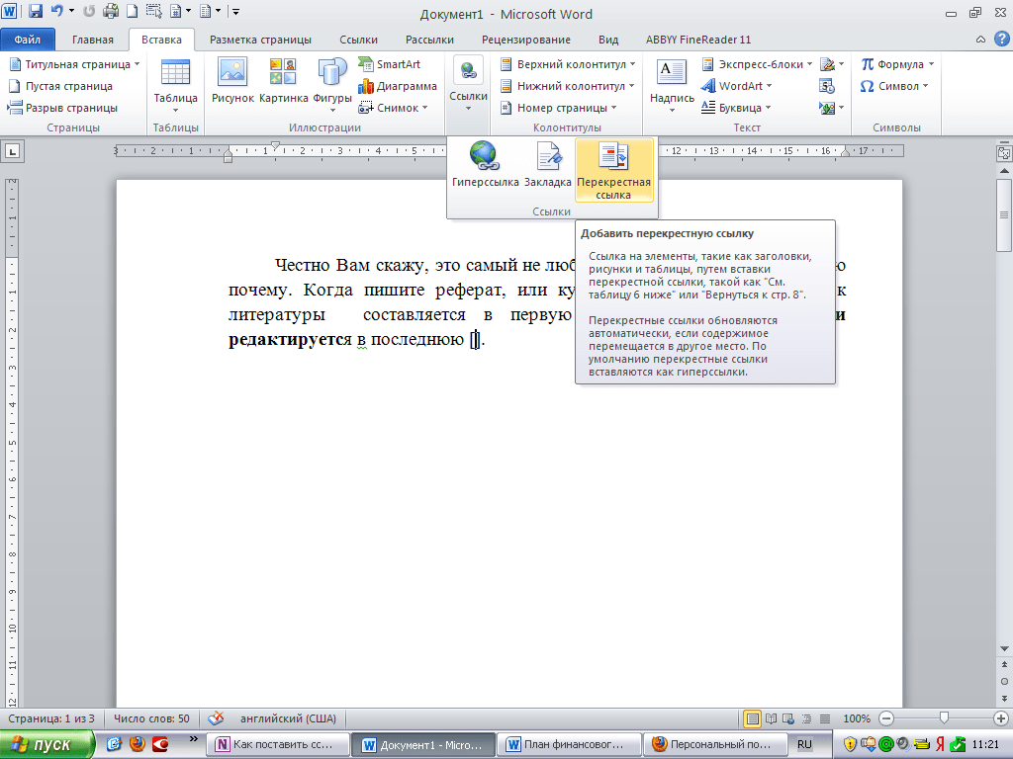Viewport: 1013px width, 759px height.
Task: Switch to print layout view mode
Action: 752,718
